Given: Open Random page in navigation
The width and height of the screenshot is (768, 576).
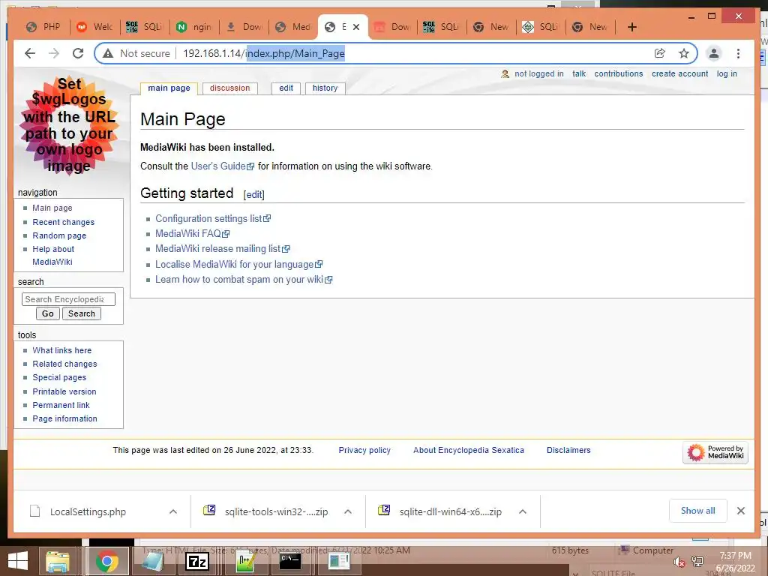Looking at the screenshot, I should point(59,235).
